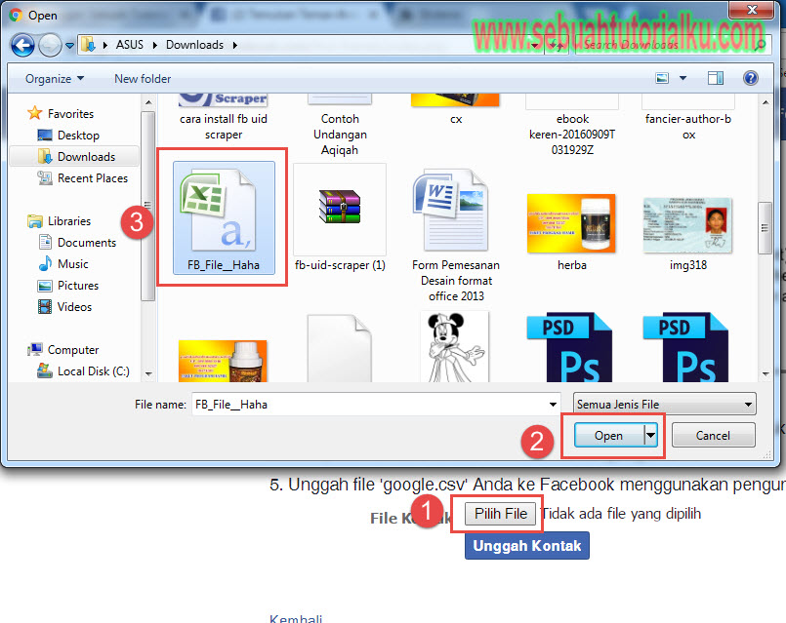
Task: Click the Back navigation arrow
Action: tap(22, 45)
